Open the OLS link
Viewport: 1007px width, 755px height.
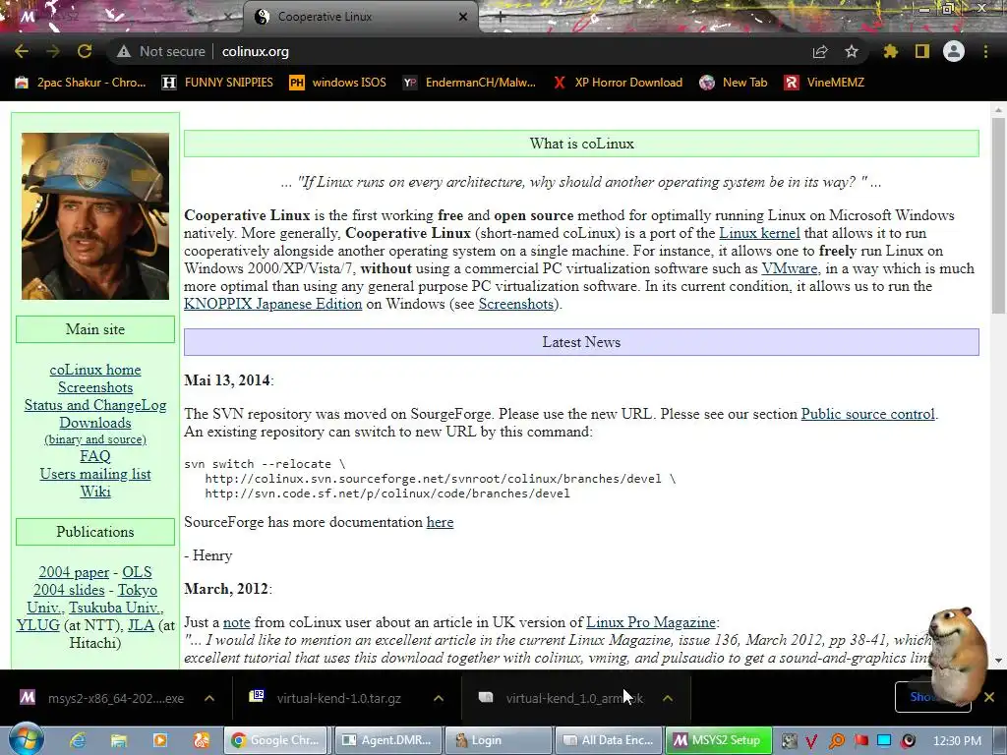137,572
